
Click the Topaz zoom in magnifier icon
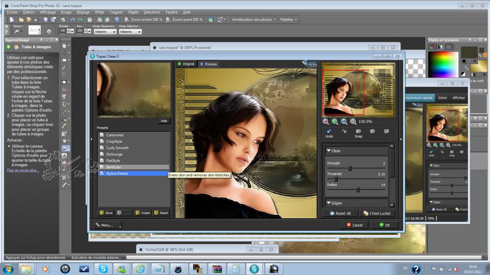[x=334, y=122]
